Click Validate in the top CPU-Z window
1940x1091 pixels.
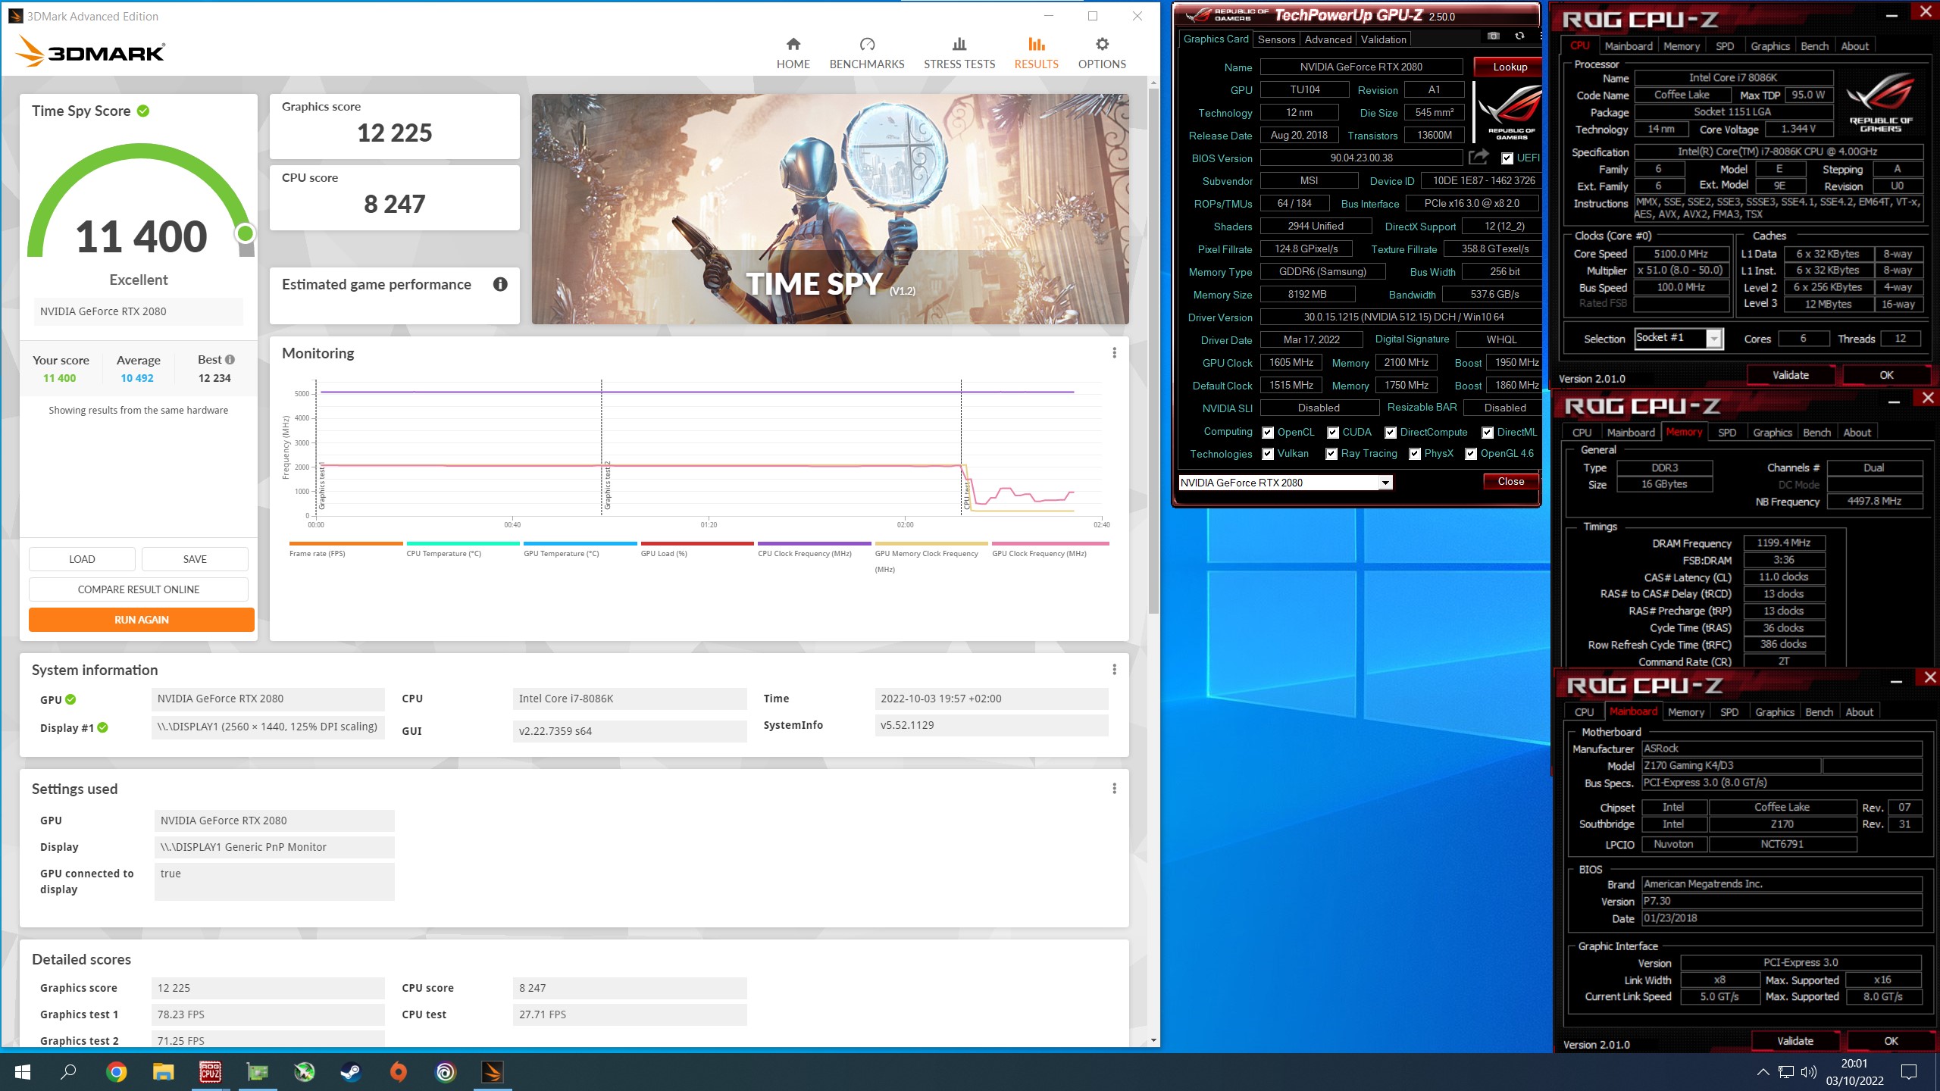(x=1790, y=375)
